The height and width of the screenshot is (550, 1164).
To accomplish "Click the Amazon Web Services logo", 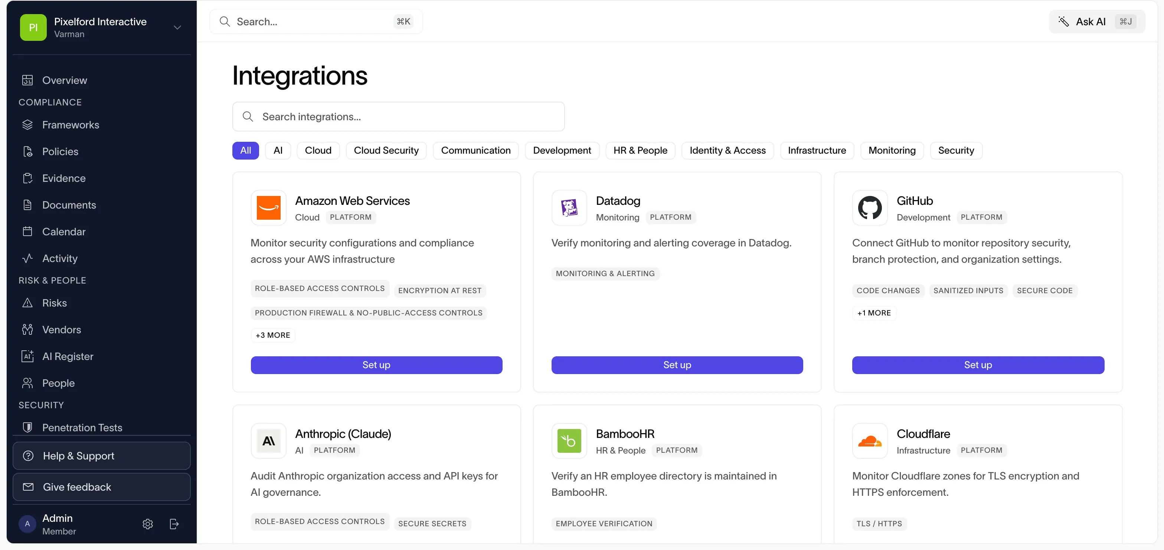I will 268,208.
